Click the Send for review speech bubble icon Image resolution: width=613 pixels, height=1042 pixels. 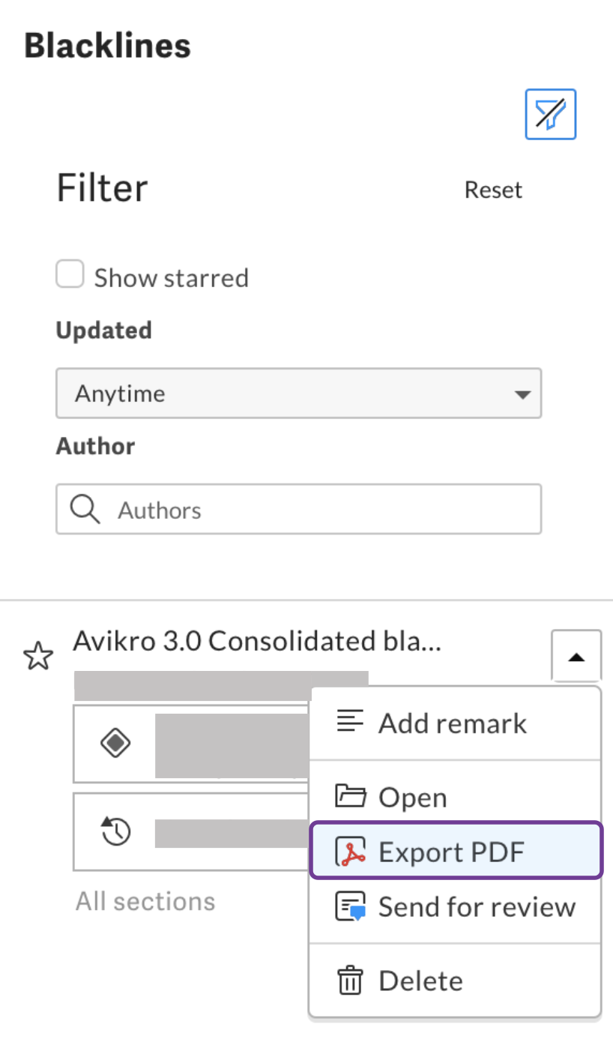point(349,906)
